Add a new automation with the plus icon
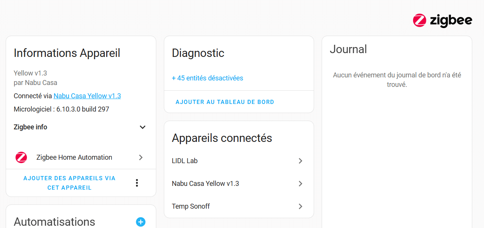This screenshot has height=228, width=484. click(141, 222)
